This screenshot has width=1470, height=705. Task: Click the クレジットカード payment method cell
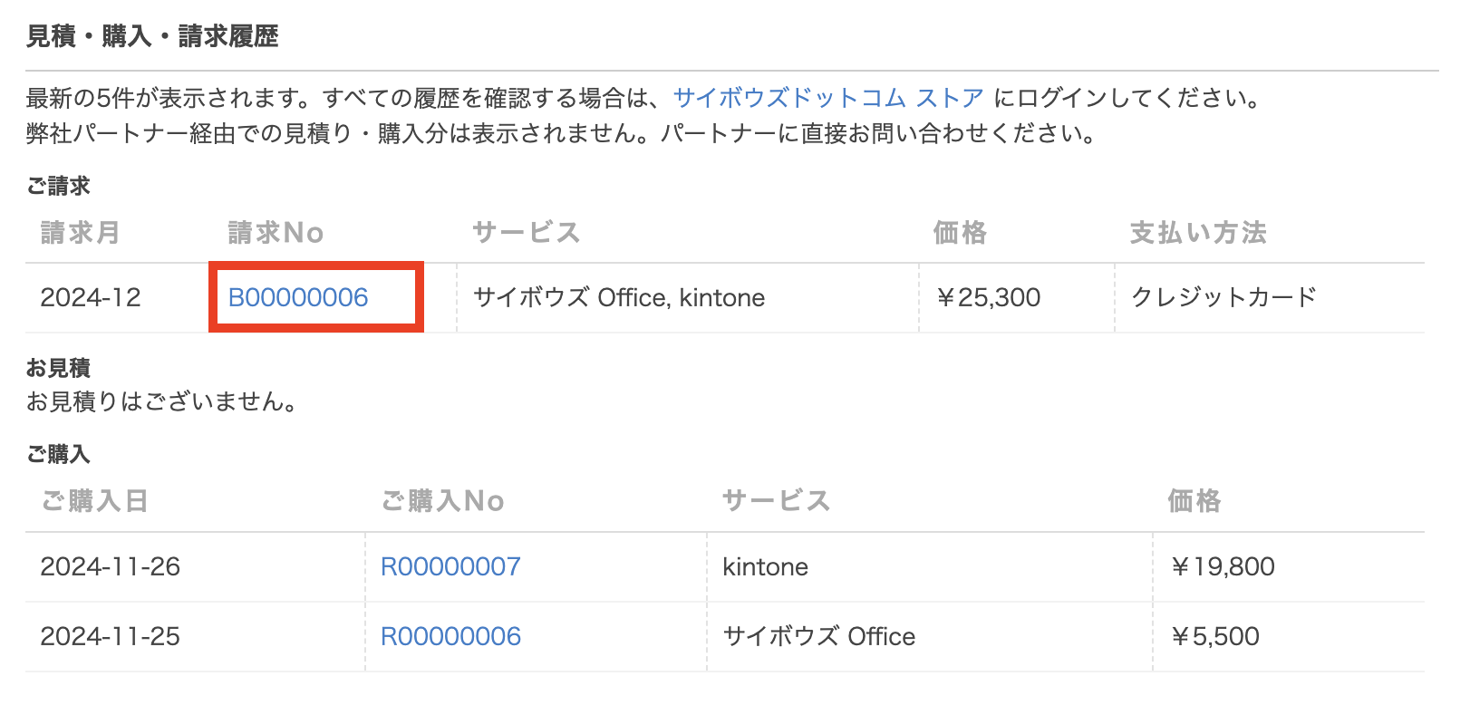1223,297
